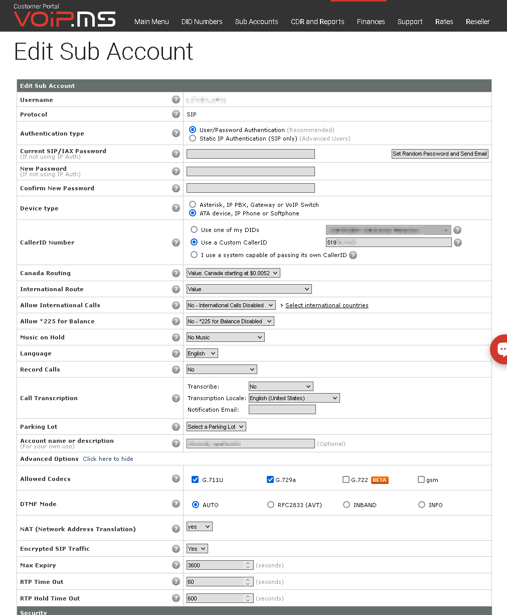The height and width of the screenshot is (615, 507).
Task: Open the Transcription Locale dropdown
Action: click(x=294, y=398)
